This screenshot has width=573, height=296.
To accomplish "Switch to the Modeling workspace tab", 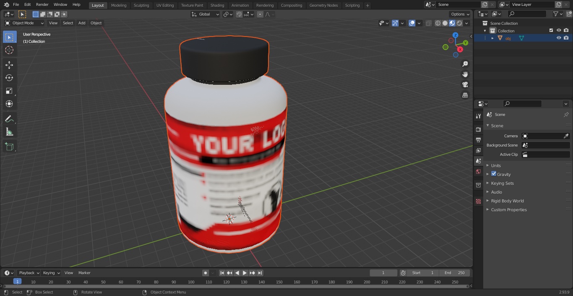I will point(119,5).
